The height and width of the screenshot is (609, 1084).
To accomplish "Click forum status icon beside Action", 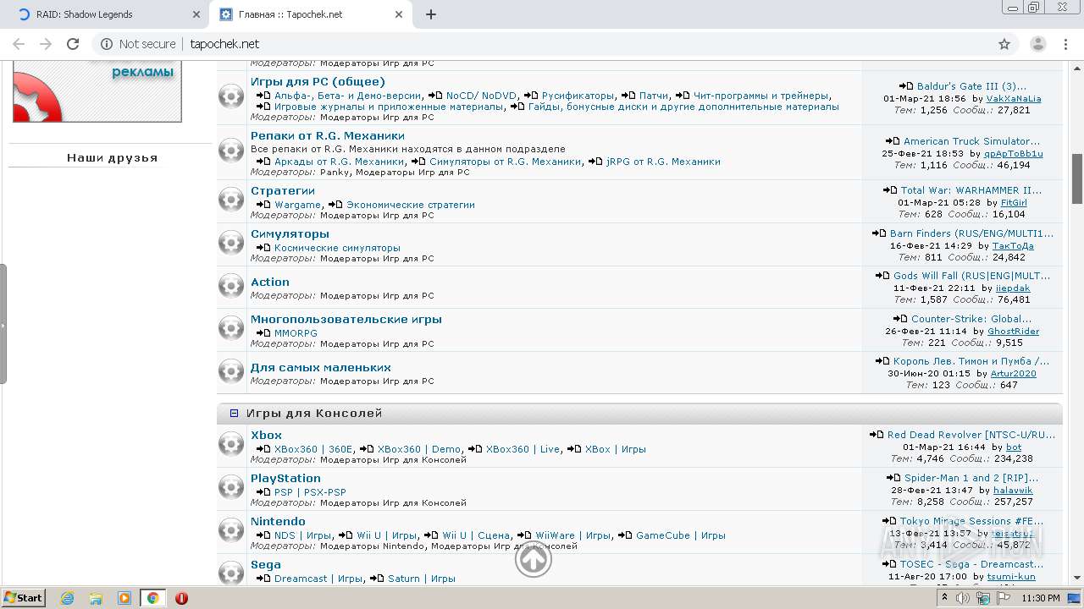I will (x=231, y=286).
